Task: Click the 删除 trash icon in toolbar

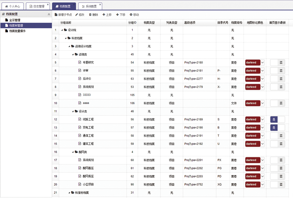Action: click(90, 15)
